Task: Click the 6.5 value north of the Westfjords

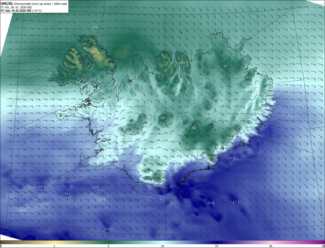Action: pyautogui.click(x=95, y=27)
